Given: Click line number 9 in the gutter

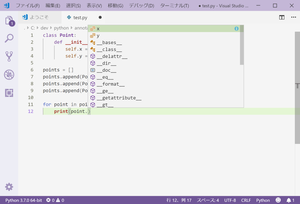Looking at the screenshot, I should [32, 90].
